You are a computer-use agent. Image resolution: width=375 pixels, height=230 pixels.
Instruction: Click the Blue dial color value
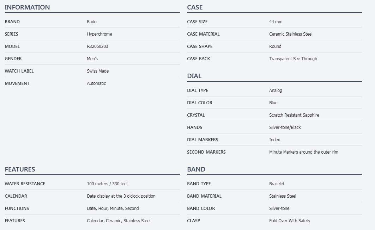click(x=273, y=103)
